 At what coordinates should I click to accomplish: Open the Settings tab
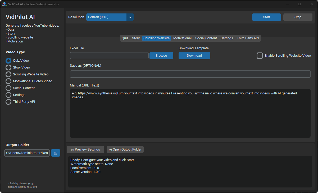click(x=226, y=38)
